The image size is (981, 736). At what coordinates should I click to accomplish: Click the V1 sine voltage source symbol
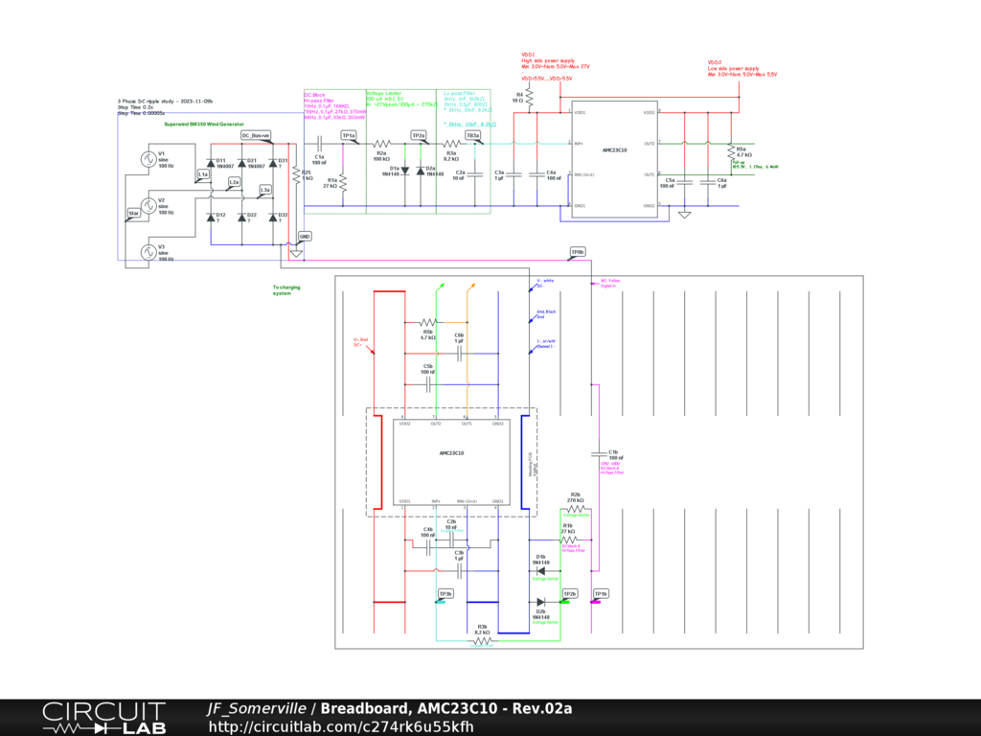point(148,159)
